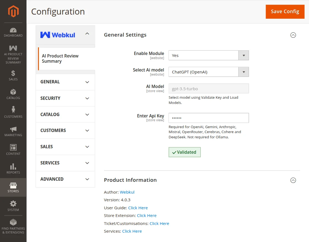Screen dimensions: 309x242
Task: Focus the Enter Api Key field
Action: (209, 118)
